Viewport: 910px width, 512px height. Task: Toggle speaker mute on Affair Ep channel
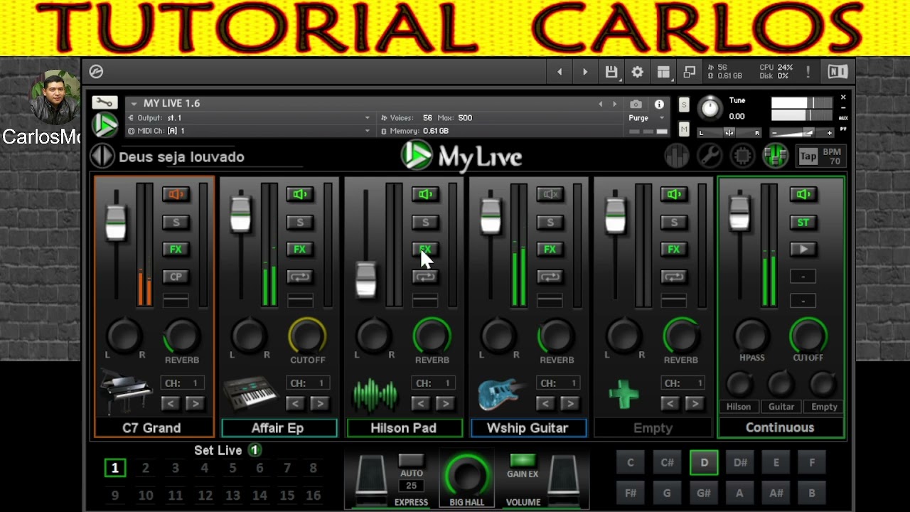click(x=300, y=194)
